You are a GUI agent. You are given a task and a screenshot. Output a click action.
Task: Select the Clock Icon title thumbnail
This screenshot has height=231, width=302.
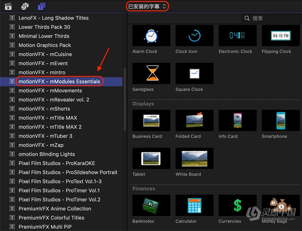(195, 35)
